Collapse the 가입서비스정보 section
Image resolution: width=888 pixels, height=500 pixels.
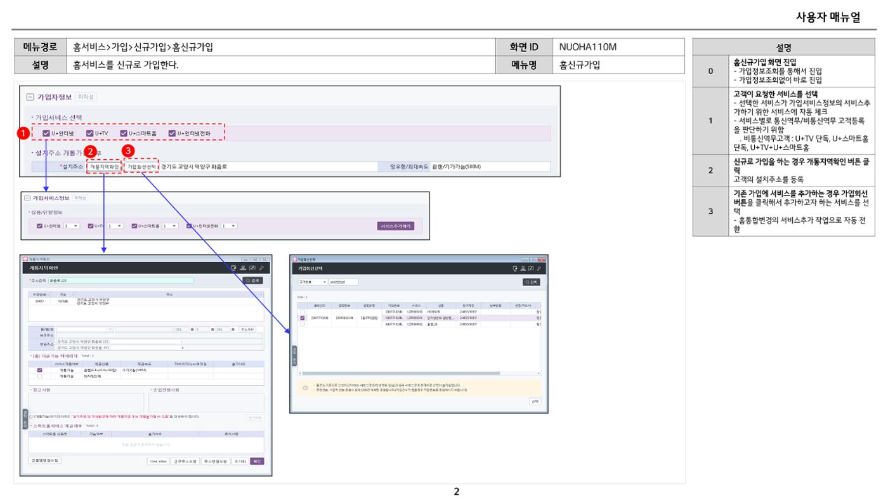[27, 198]
